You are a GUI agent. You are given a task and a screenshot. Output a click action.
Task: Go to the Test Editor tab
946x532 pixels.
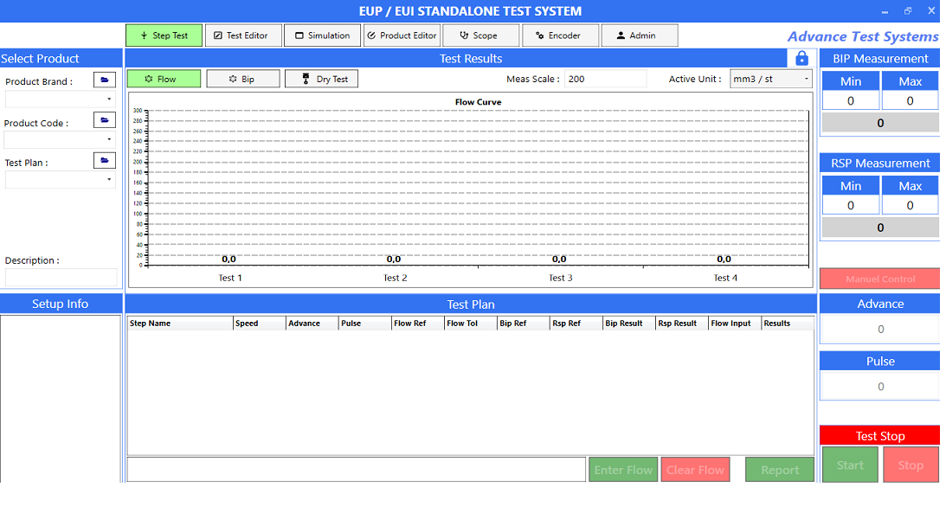[243, 35]
